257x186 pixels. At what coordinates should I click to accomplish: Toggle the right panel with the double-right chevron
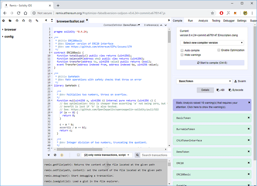169,20
